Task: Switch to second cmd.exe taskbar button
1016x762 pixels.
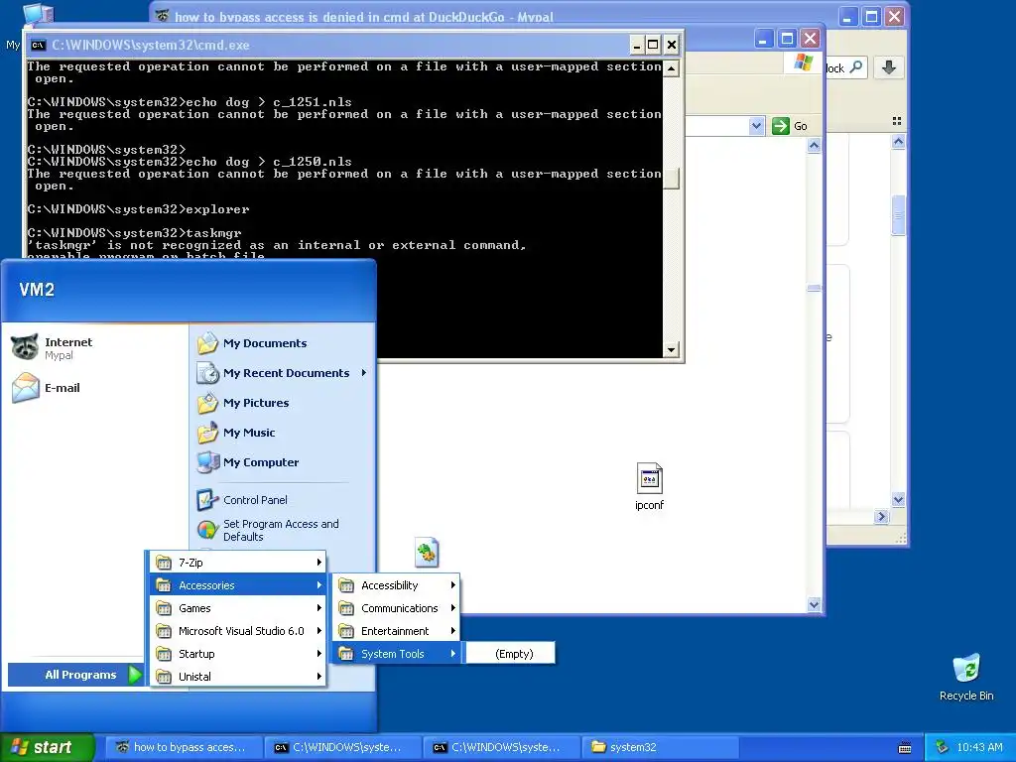Action: click(x=501, y=747)
